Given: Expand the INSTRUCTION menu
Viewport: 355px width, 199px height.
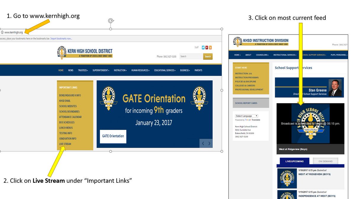Looking at the screenshot, I should pyautogui.click(x=120, y=71).
